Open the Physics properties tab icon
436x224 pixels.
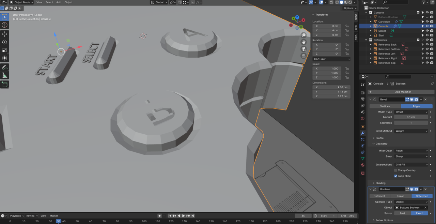coord(363,146)
